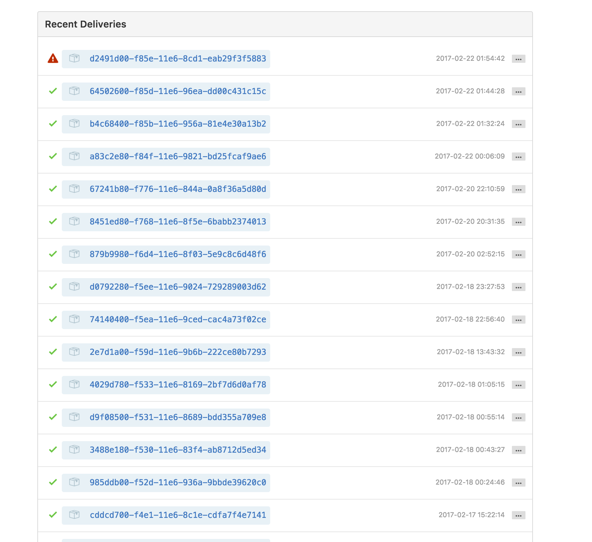This screenshot has width=592, height=542.
Task: Open delivery 4029d780-f533-11e6-8169-2bf7d6d0af78
Action: (178, 384)
